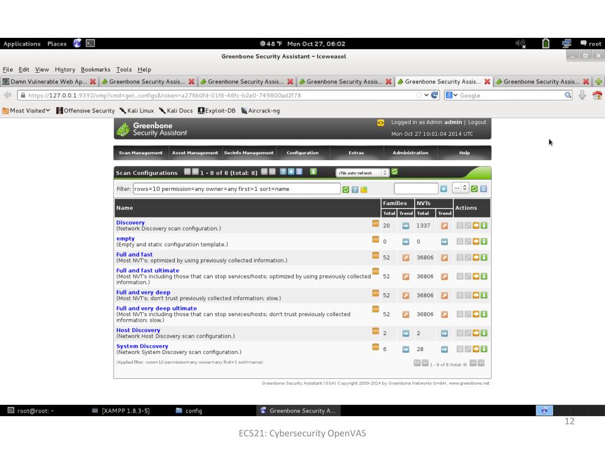605x454 pixels.
Task: Click greyed trash icon in Discovery row
Action: coord(460,225)
